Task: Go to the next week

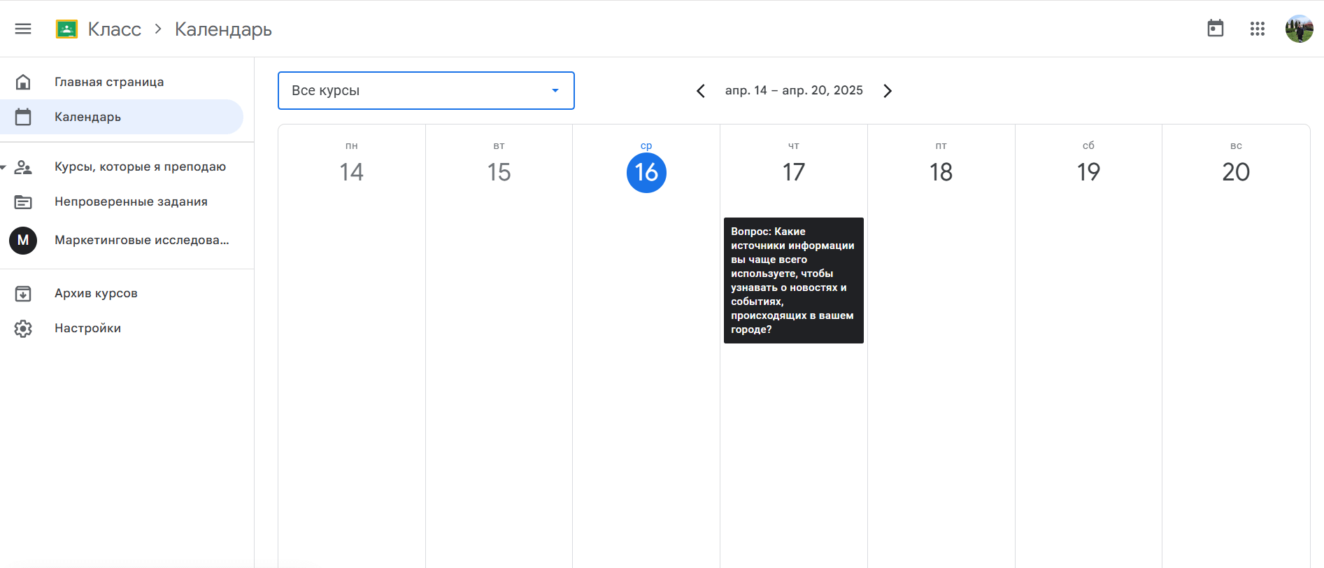Action: 888,91
